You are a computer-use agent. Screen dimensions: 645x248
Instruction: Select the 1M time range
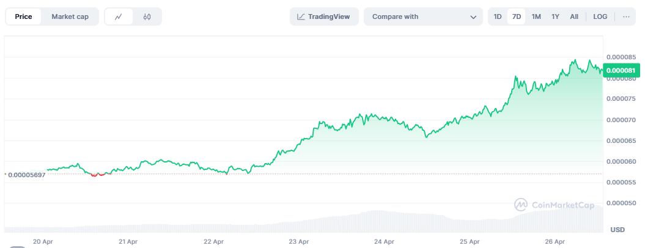(536, 16)
